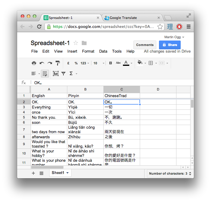Open the File menu

click(35, 51)
